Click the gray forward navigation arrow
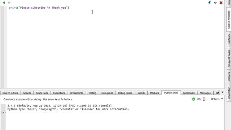This screenshot has width=231, height=130. [9, 3]
